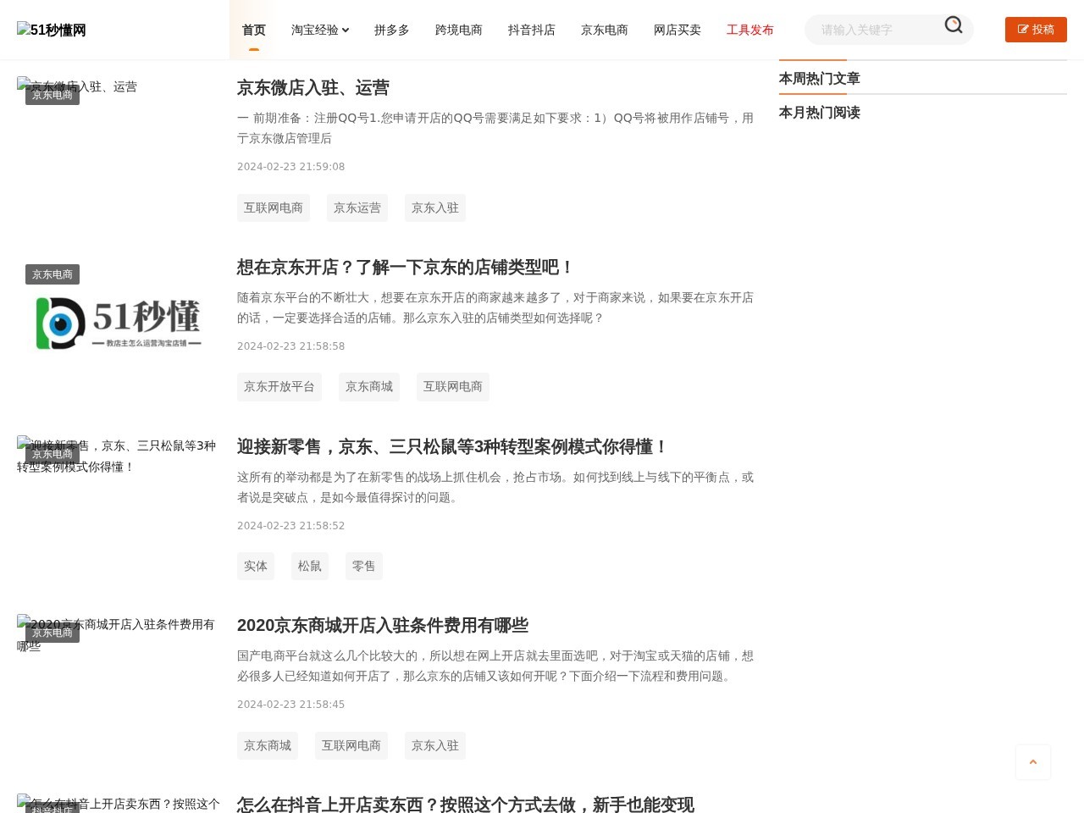Viewport: 1084px width, 813px height.
Task: Click the 51秒懂 article thumbnail image
Action: (119, 323)
